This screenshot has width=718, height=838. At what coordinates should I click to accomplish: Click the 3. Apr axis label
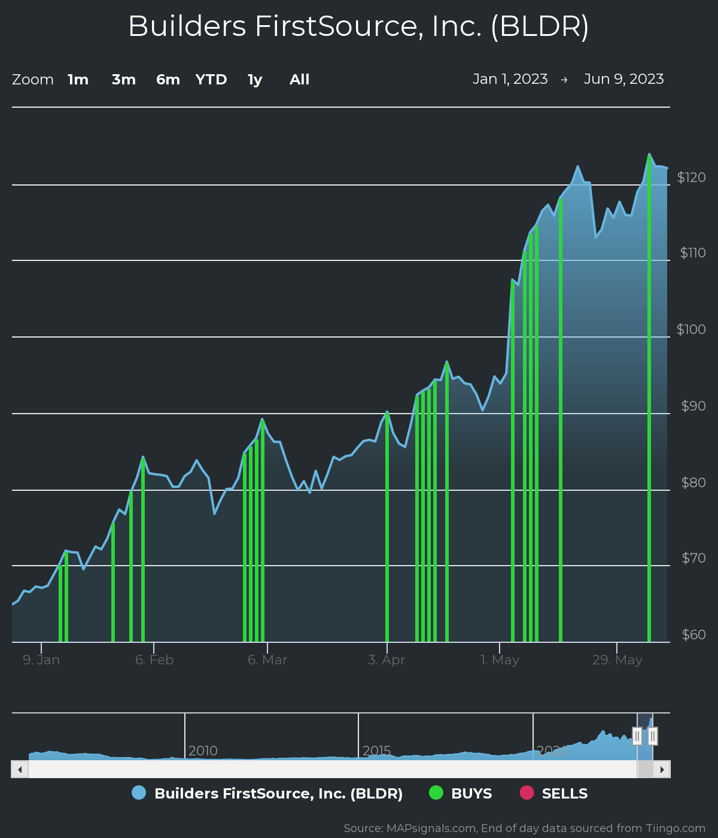tap(387, 660)
